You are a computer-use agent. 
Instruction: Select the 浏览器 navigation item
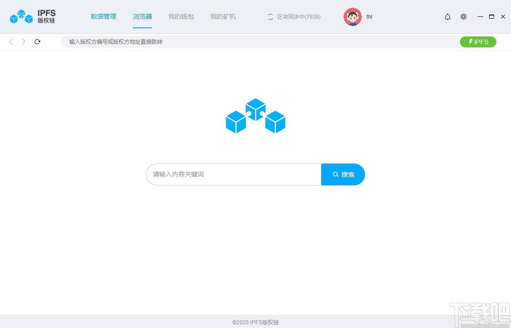tap(142, 16)
